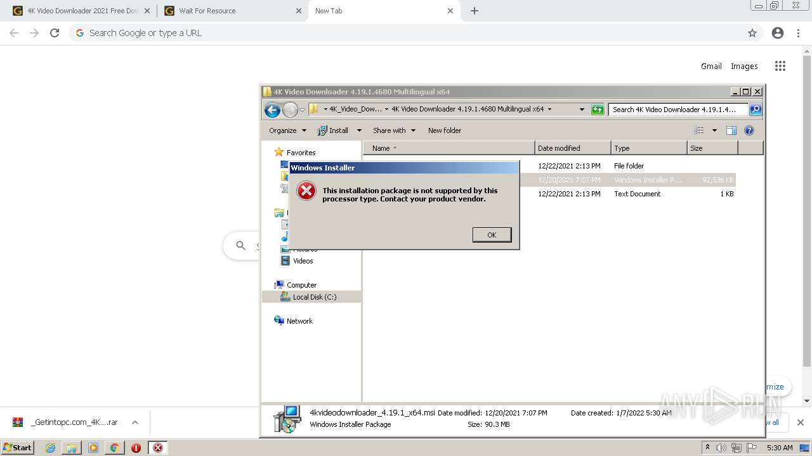Click OK in the Windows Installer error dialog

pyautogui.click(x=492, y=235)
